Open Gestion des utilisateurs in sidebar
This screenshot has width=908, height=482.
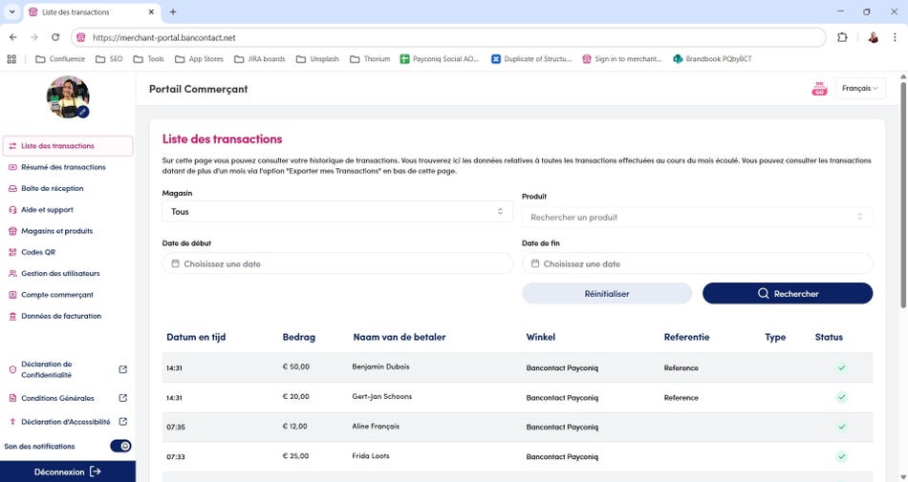point(60,273)
